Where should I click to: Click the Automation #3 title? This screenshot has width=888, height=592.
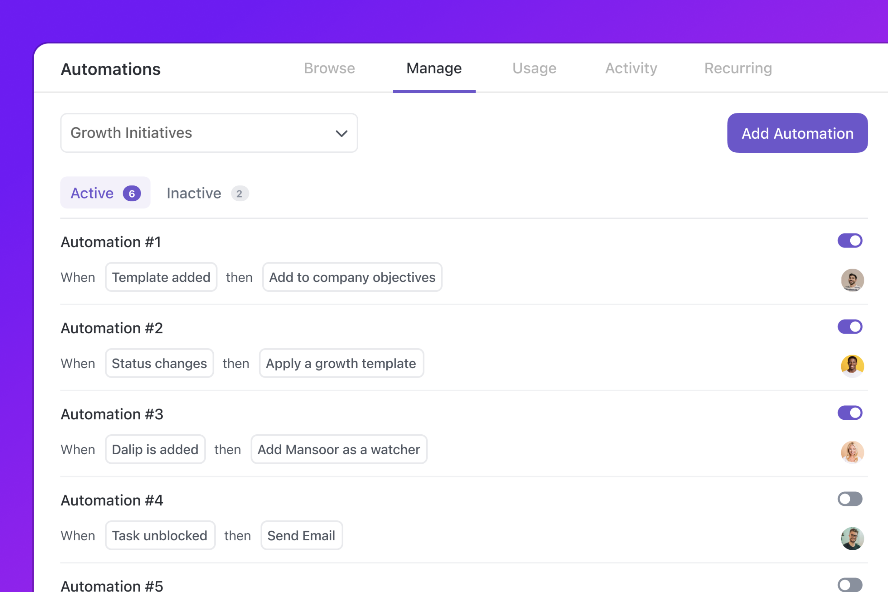112,414
